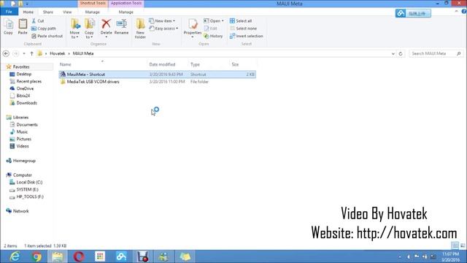Select MauiMeta - Shortcut file
467x263 pixels.
[158, 75]
